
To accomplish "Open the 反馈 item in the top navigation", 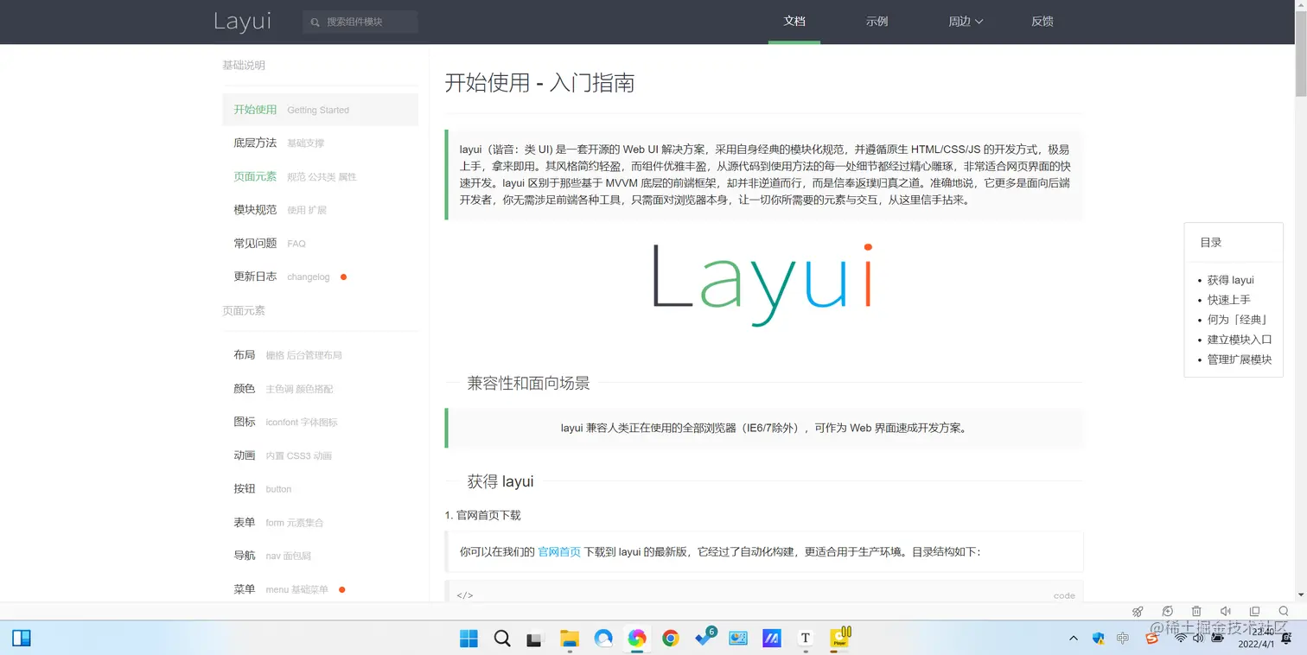I will 1042,22.
